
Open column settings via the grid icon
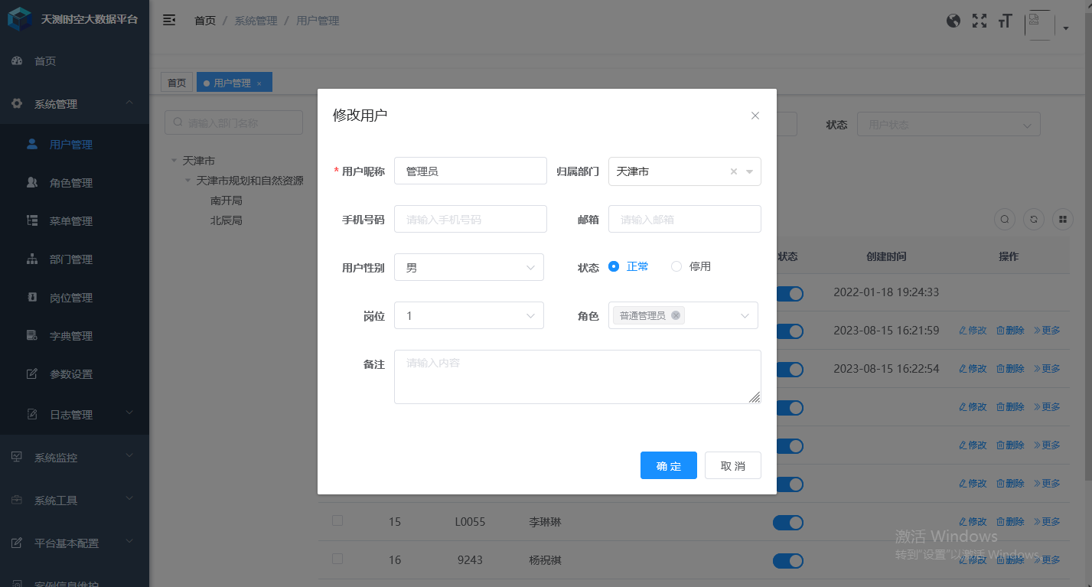[1062, 219]
